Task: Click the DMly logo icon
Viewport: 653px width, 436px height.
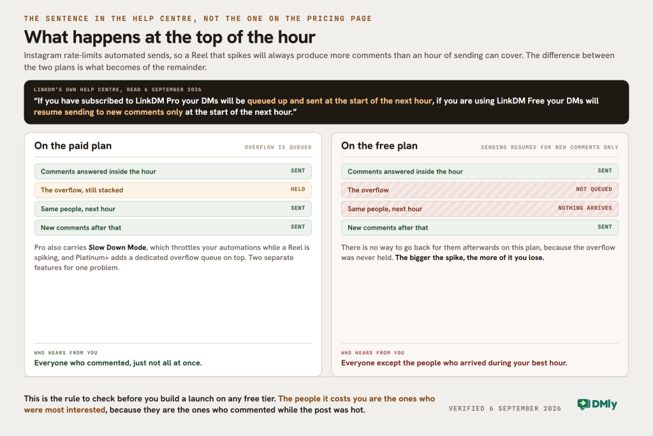Action: pyautogui.click(x=583, y=404)
